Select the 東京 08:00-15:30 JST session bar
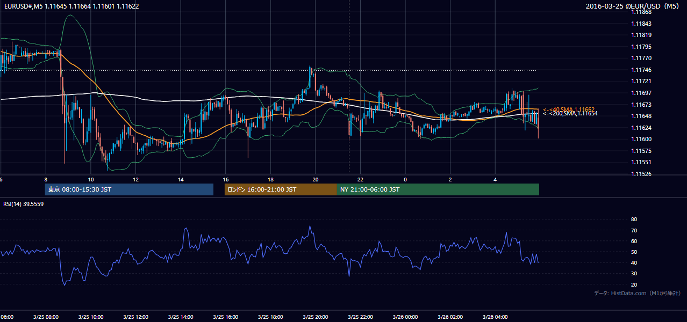 pyautogui.click(x=129, y=189)
